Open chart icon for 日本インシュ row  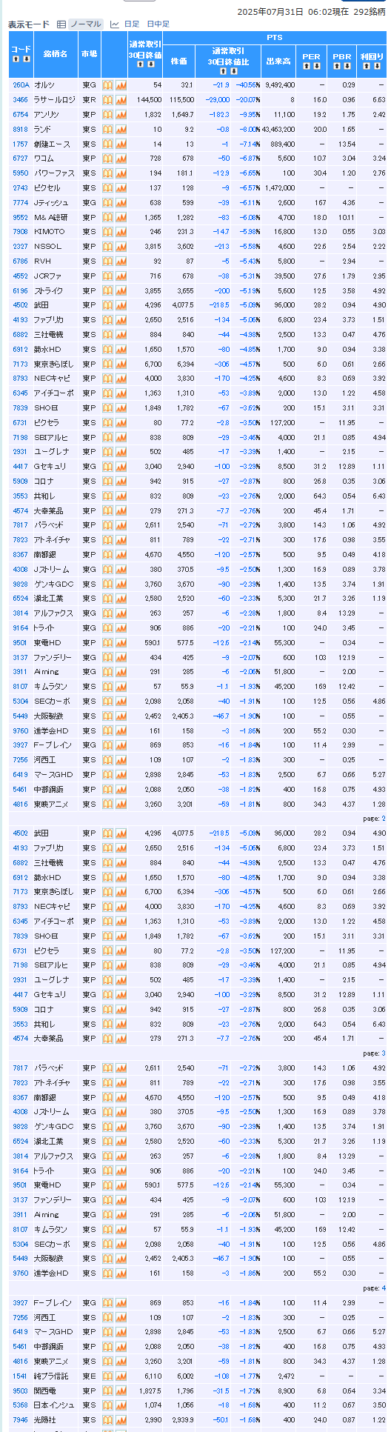(x=121, y=1405)
